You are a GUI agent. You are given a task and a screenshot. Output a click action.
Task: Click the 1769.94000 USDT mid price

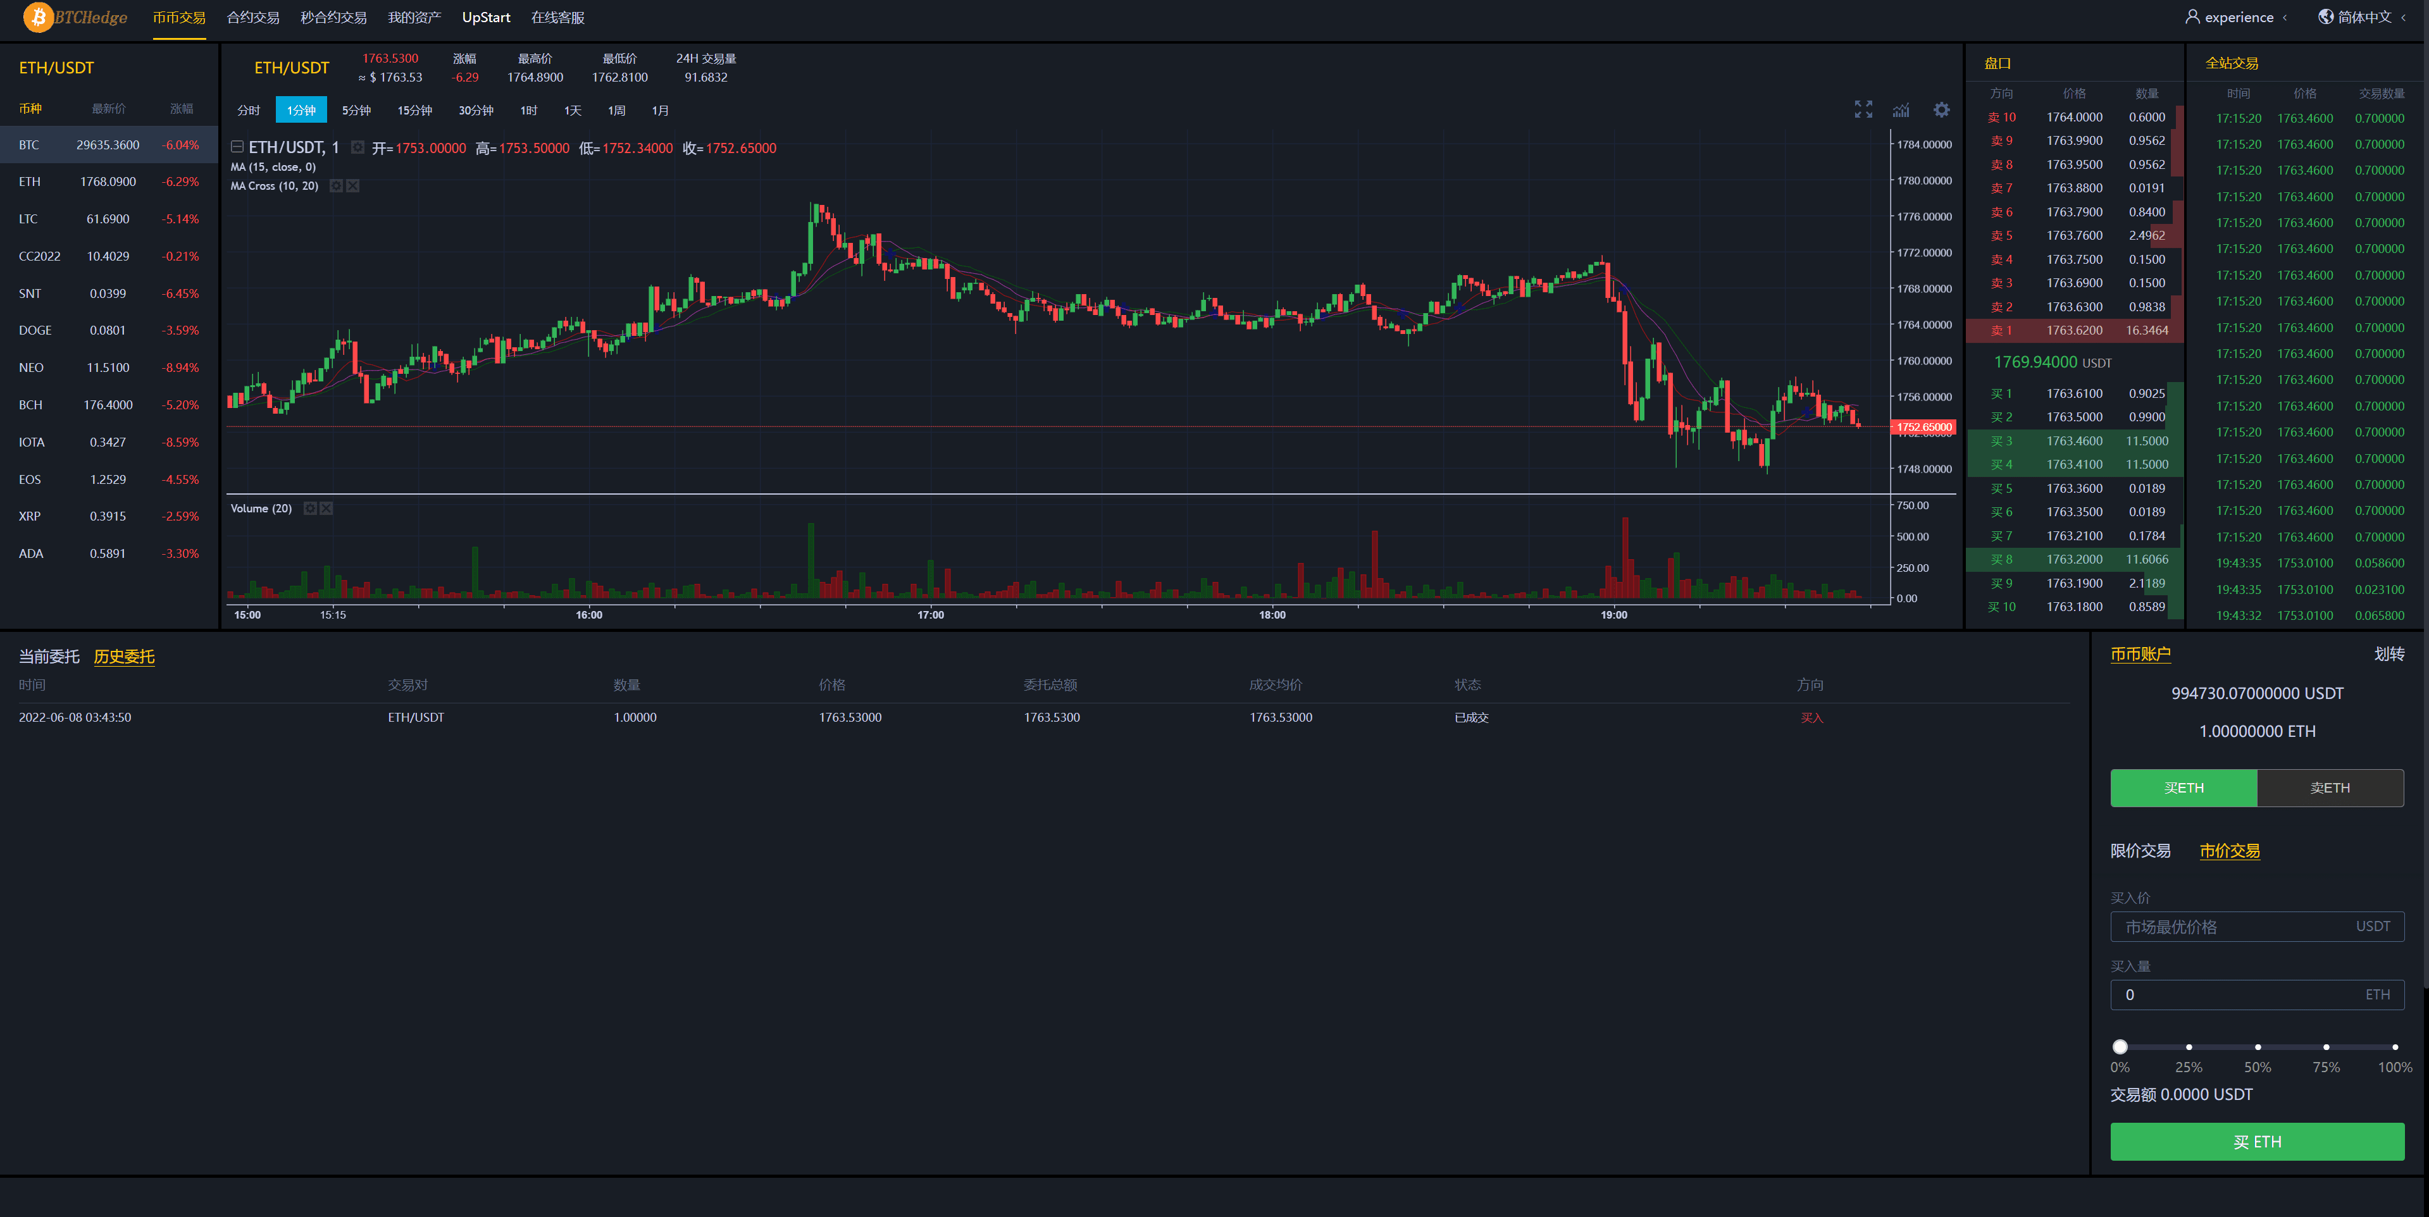click(2052, 362)
